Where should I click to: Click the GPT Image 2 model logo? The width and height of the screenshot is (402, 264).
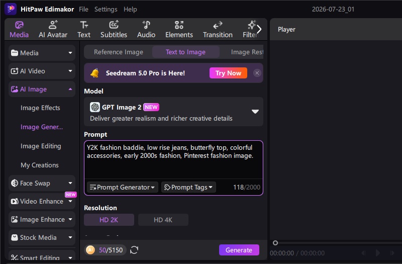point(95,107)
